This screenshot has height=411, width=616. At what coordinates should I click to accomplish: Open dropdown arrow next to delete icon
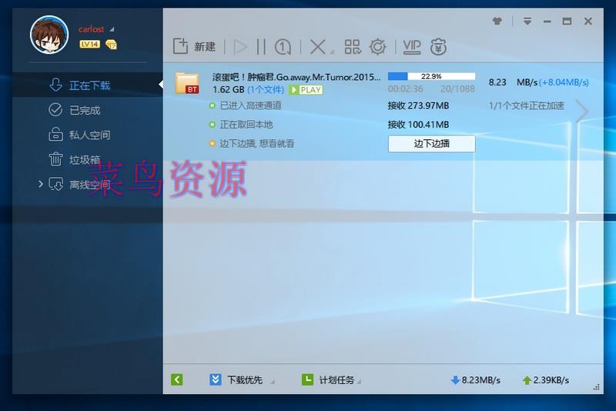point(332,52)
